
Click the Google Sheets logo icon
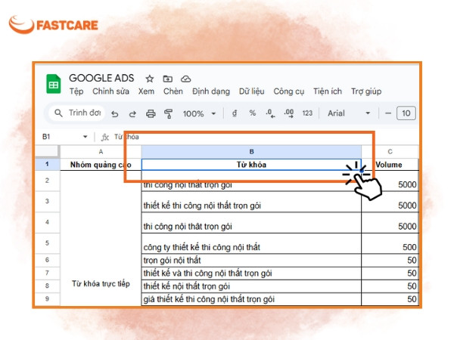(x=54, y=84)
